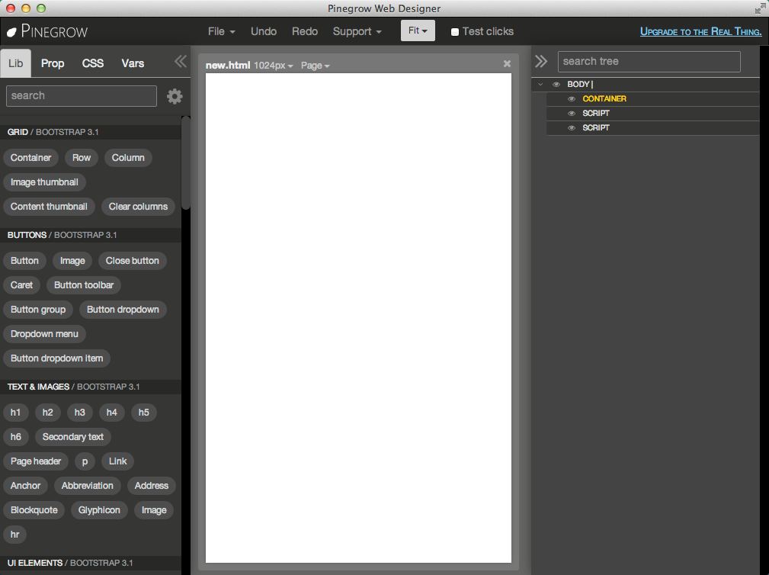Select the Container grid component
The image size is (769, 575).
[31, 158]
